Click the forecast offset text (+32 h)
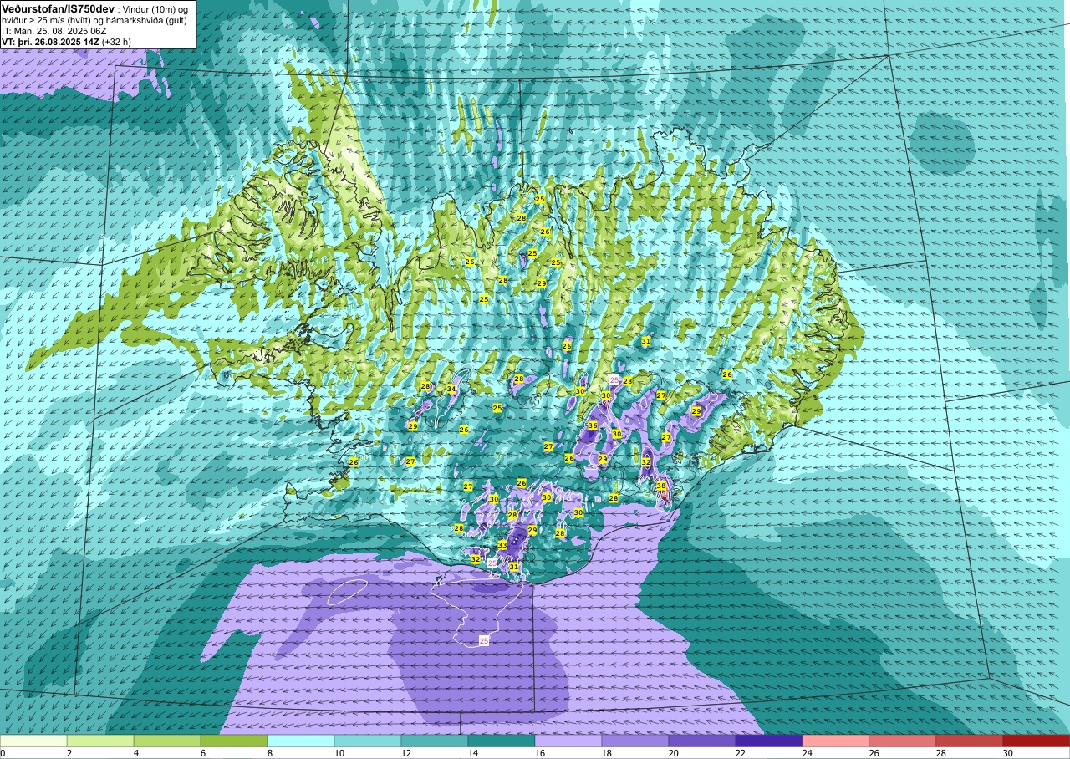The width and height of the screenshot is (1070, 759). [x=116, y=41]
